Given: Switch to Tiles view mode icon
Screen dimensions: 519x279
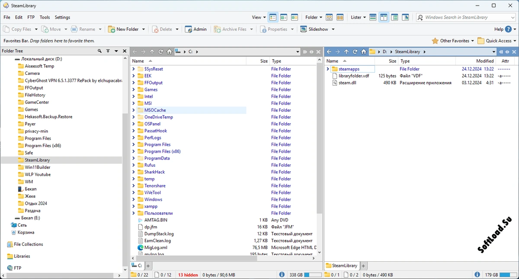Looking at the screenshot, I should 295,17.
